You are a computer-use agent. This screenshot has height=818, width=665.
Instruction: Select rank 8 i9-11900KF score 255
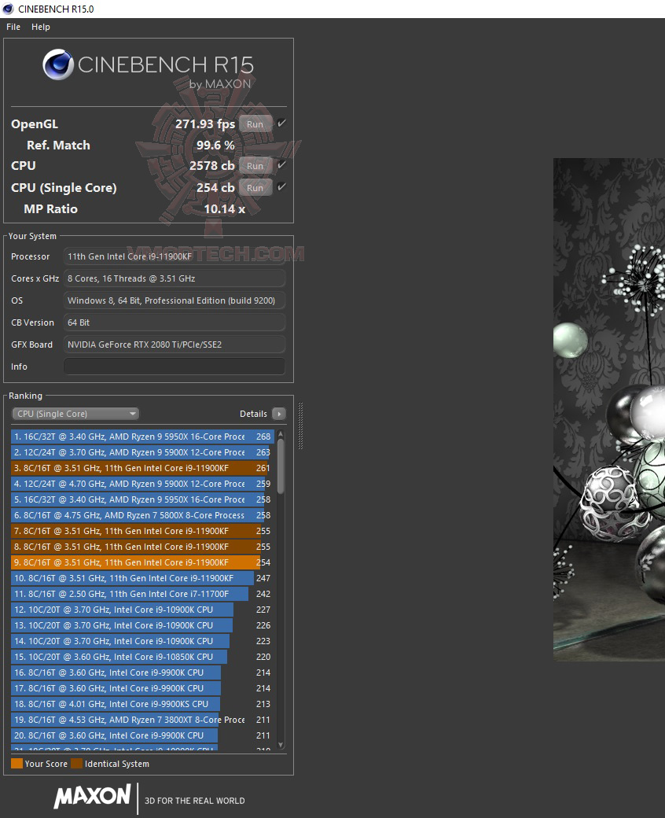coord(142,547)
